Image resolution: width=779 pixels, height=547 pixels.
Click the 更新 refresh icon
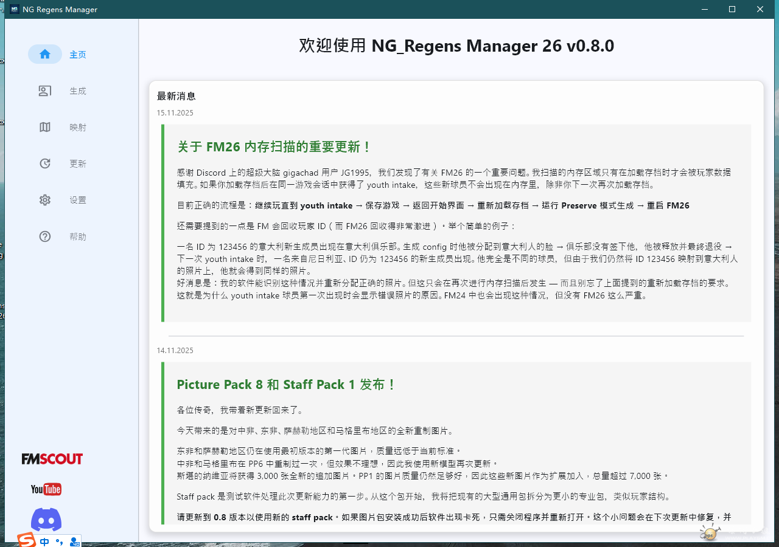pyautogui.click(x=45, y=163)
